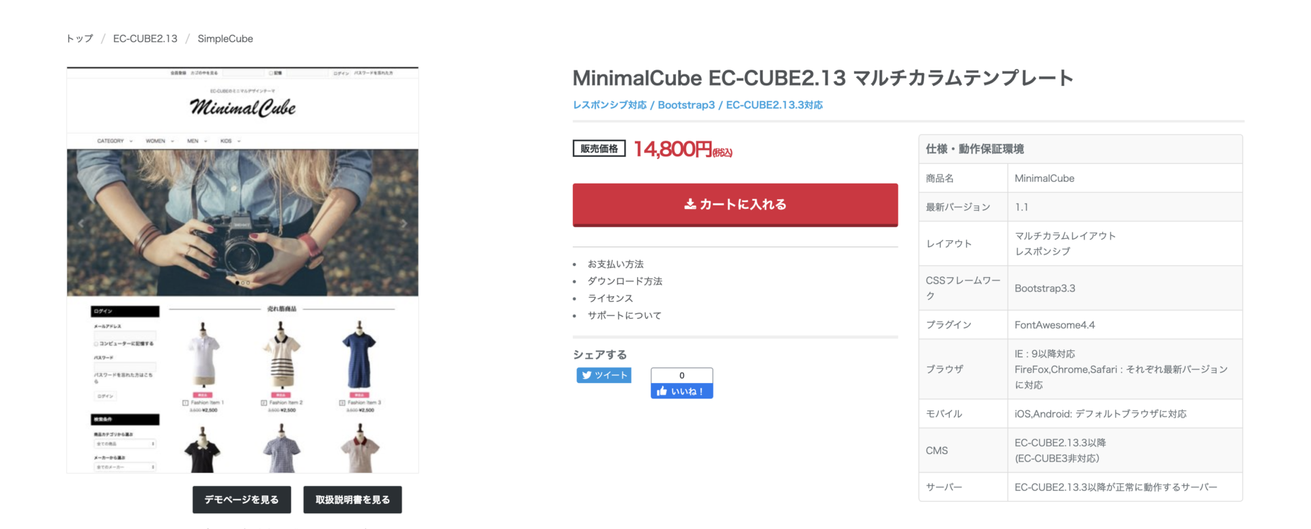
Task: Go to EC-CUBE2.13 breadcrumb
Action: pos(145,38)
